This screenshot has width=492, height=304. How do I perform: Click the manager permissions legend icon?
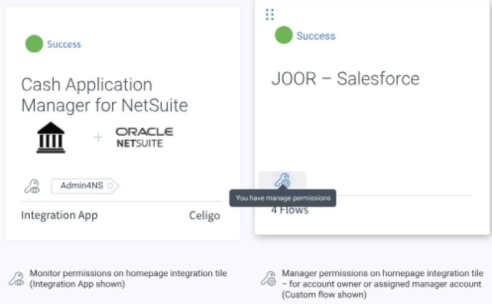[269, 279]
